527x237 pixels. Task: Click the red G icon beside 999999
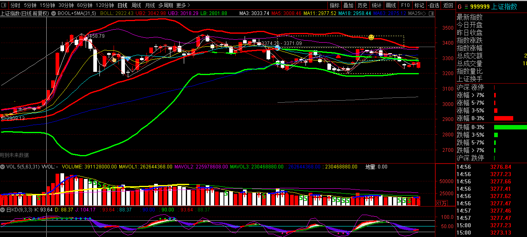tap(460, 6)
